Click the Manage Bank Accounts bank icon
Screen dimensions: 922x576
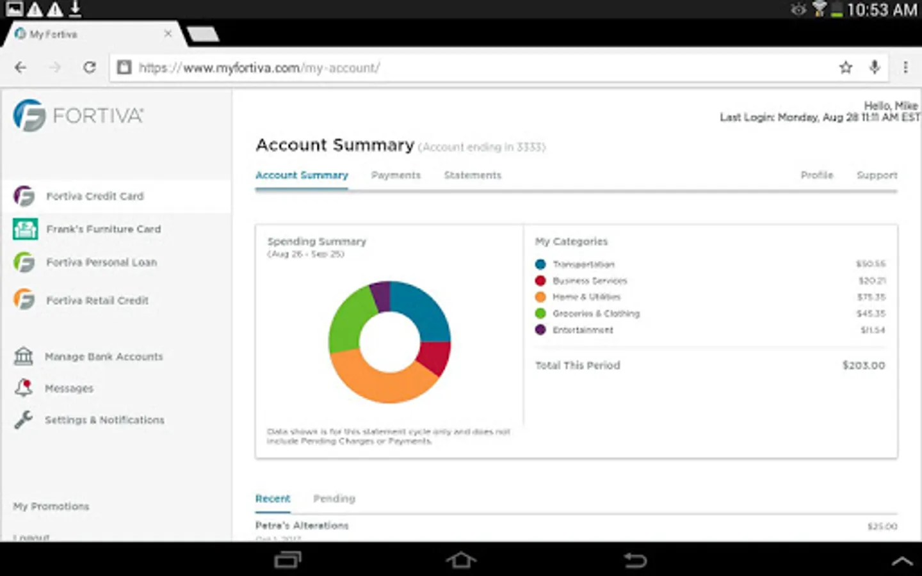click(24, 356)
